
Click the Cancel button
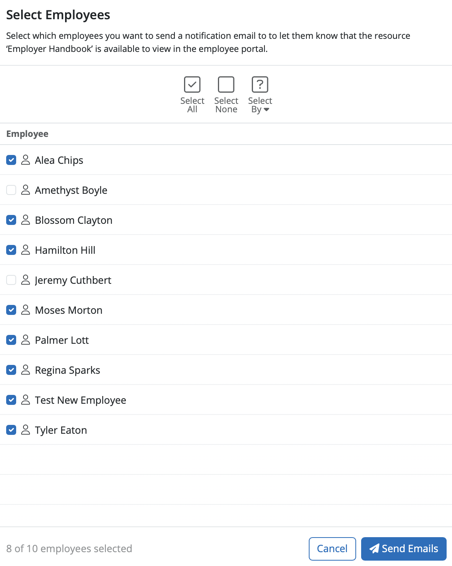click(332, 549)
